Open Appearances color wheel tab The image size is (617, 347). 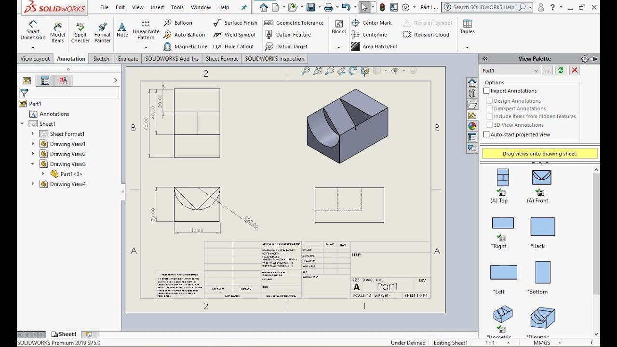coord(472,126)
